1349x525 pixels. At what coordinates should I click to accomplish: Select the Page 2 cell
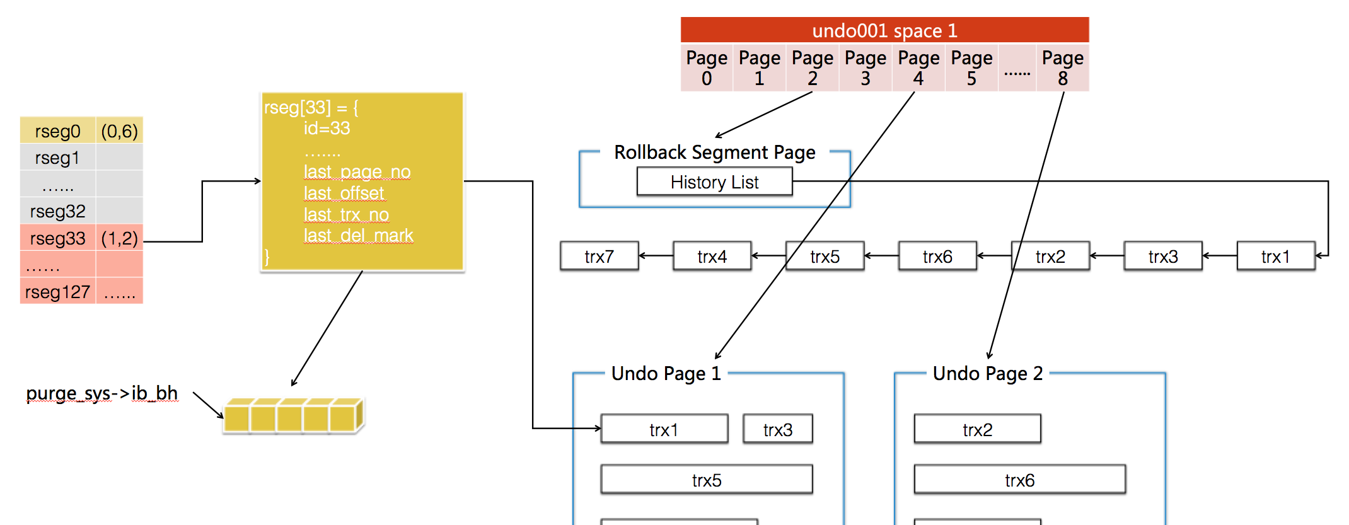click(x=813, y=68)
